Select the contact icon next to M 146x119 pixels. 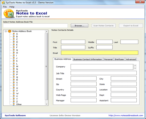coord(14,66)
